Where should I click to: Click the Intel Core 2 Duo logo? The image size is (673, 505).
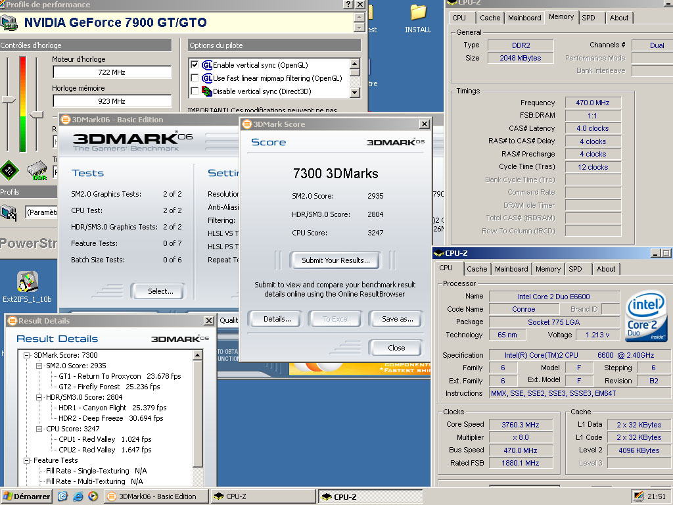(x=646, y=316)
